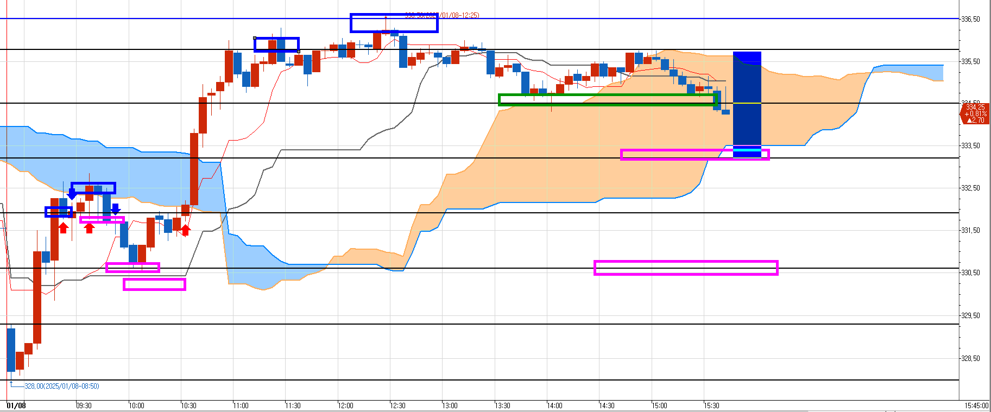This screenshot has width=991, height=412.
Task: Click the 336.50 price axis label
Action: 971,19
